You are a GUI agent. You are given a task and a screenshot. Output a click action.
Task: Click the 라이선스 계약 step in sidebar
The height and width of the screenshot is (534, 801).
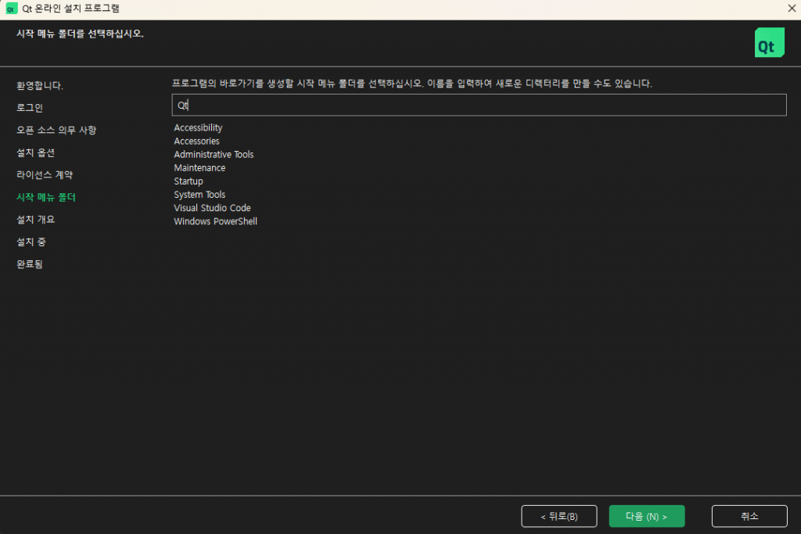point(45,174)
